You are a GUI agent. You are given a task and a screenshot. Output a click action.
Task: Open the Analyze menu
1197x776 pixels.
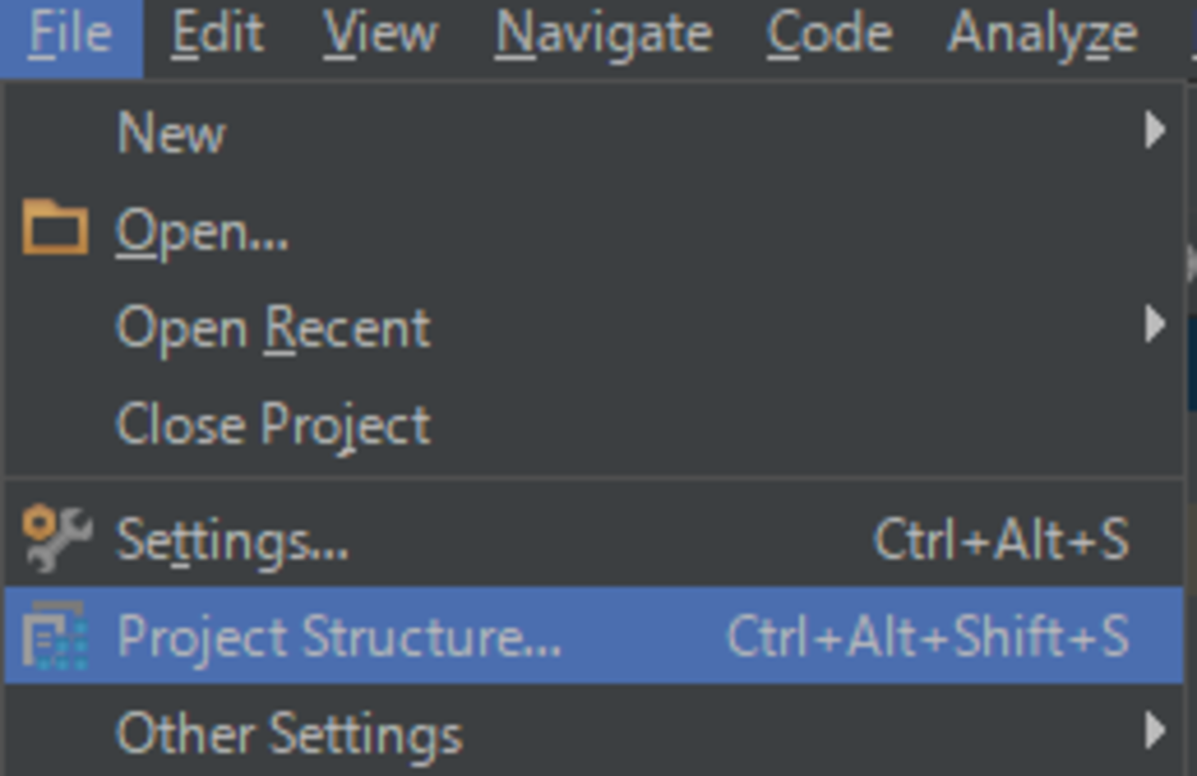pyautogui.click(x=1042, y=34)
